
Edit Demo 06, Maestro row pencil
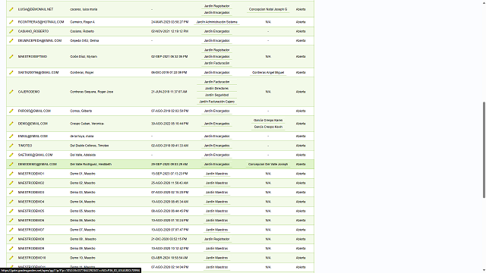click(x=11, y=221)
